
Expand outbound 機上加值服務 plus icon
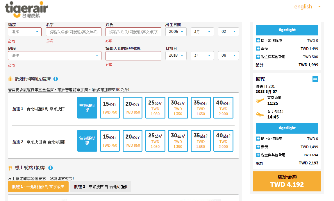(258, 40)
